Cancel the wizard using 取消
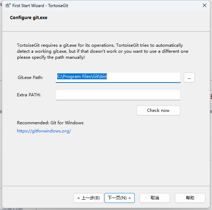 155,198
